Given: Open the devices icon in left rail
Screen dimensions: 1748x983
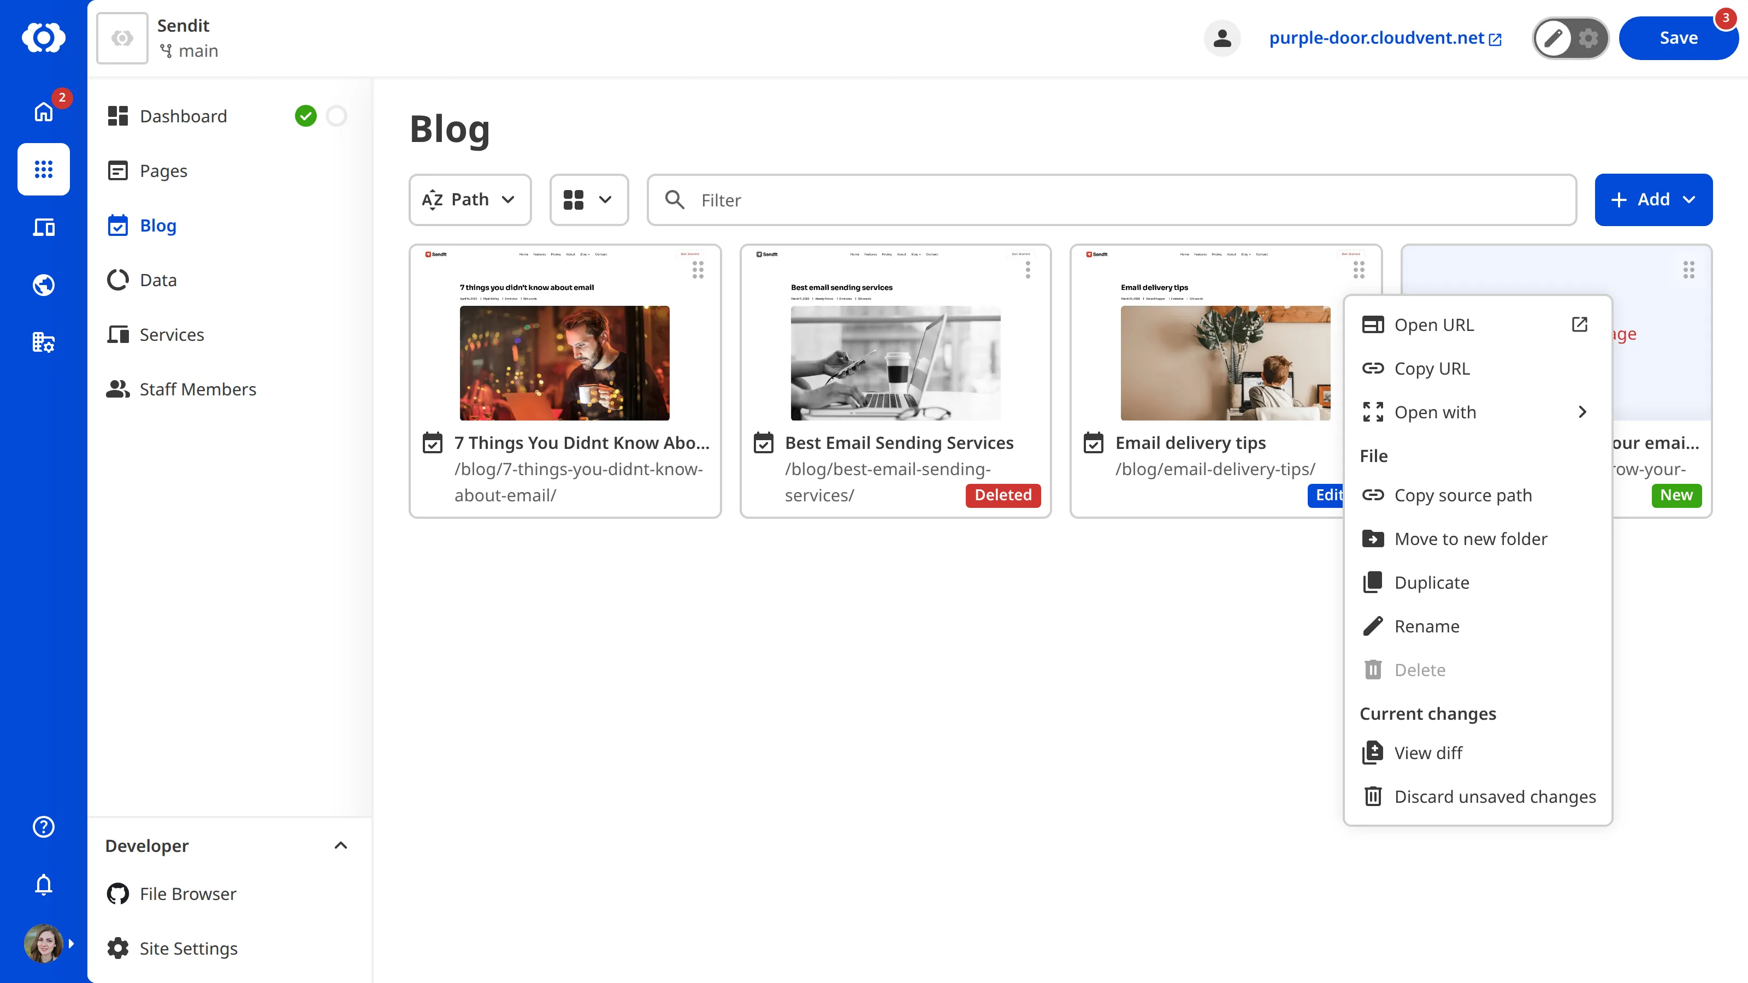Looking at the screenshot, I should click(44, 227).
